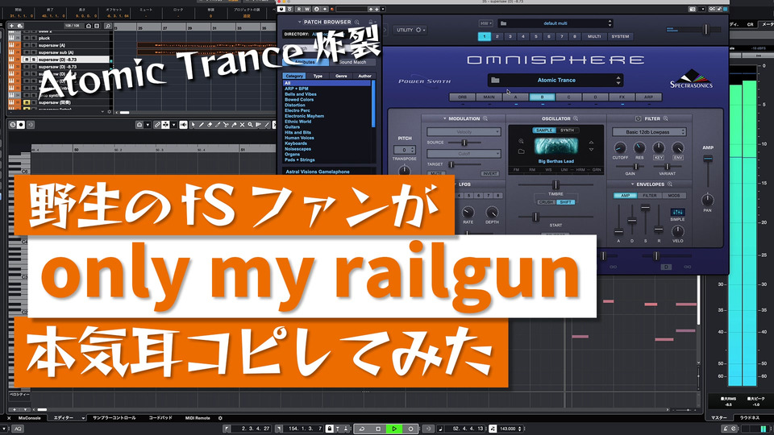Click the Modulation zoom magnifier icon

tap(485, 118)
